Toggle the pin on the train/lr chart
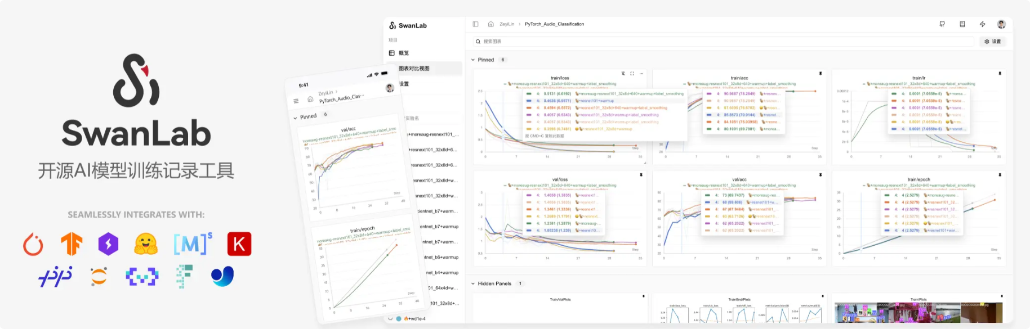Image resolution: width=1030 pixels, height=329 pixels. pyautogui.click(x=1000, y=74)
